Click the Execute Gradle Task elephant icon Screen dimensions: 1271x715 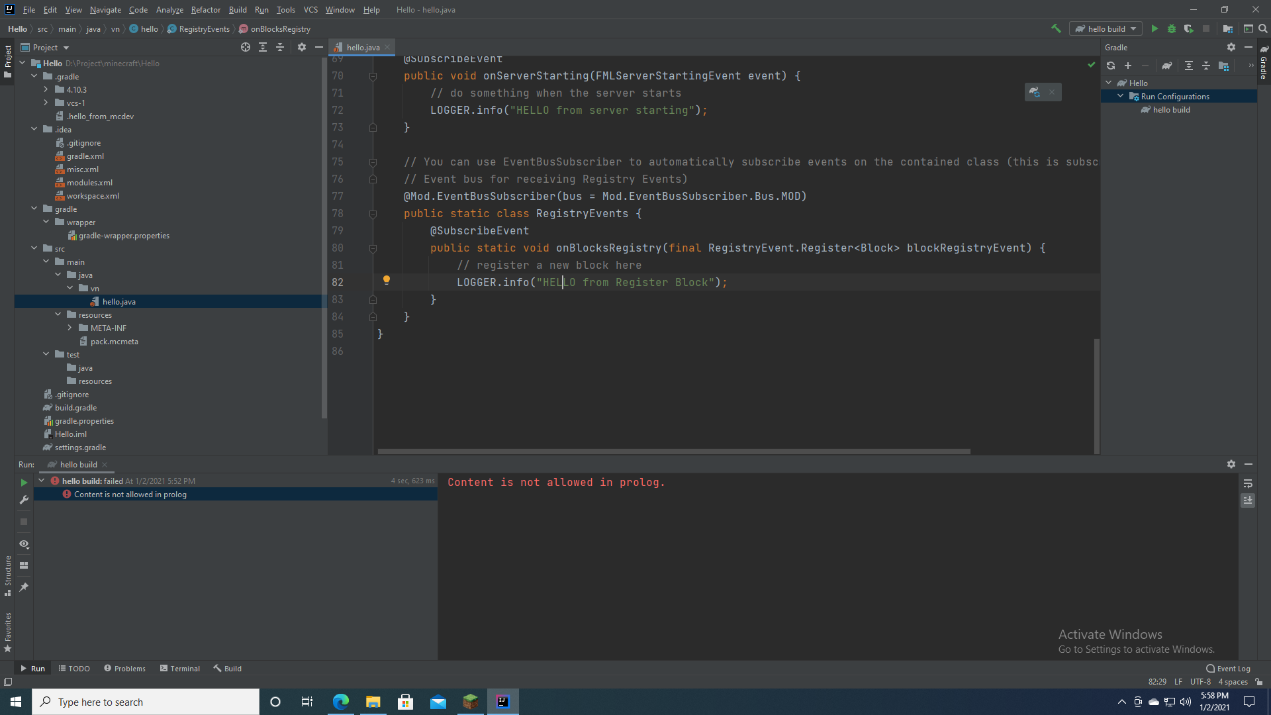1167,66
